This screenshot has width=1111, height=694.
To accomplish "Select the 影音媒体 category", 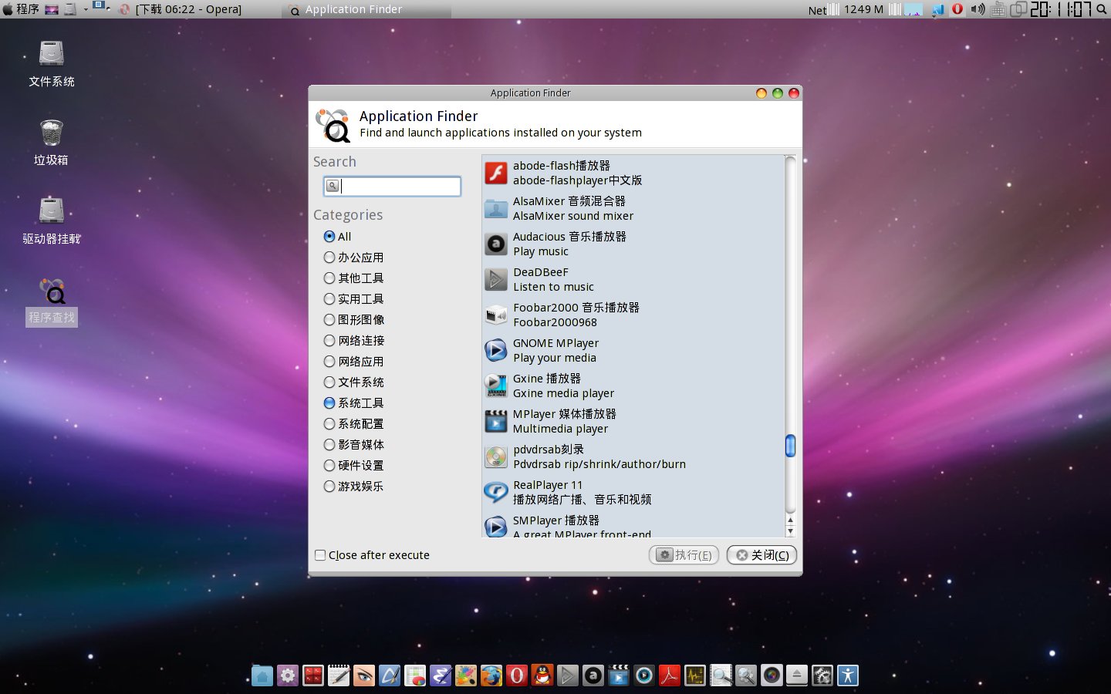I will [x=353, y=445].
